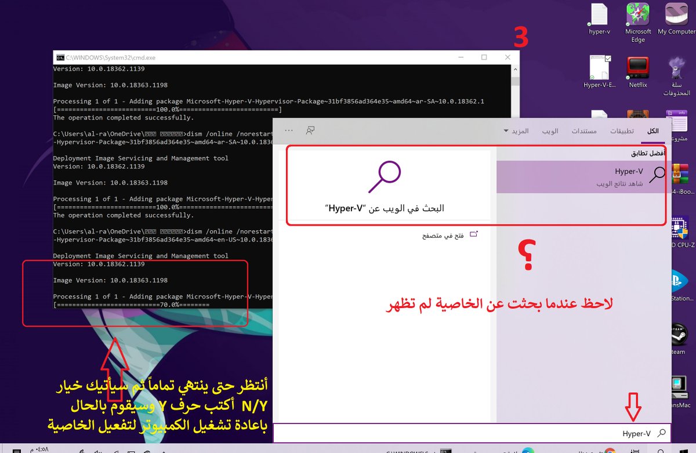Open سلة المحذوفات recycle bin icon
The height and width of the screenshot is (453, 696).
pos(676,75)
